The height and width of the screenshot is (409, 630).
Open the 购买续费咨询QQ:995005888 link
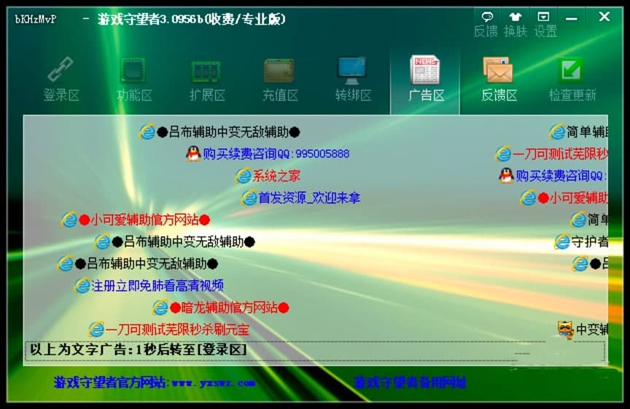coord(276,154)
